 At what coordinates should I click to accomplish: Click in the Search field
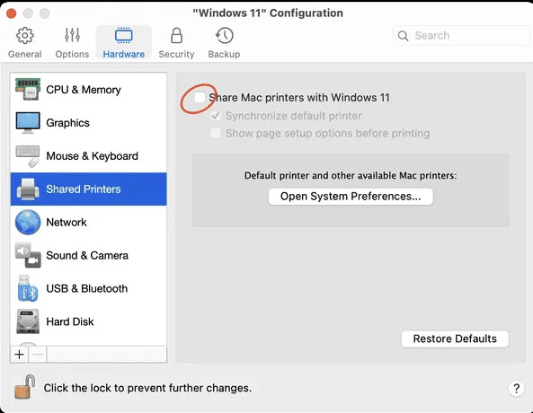[x=462, y=36]
